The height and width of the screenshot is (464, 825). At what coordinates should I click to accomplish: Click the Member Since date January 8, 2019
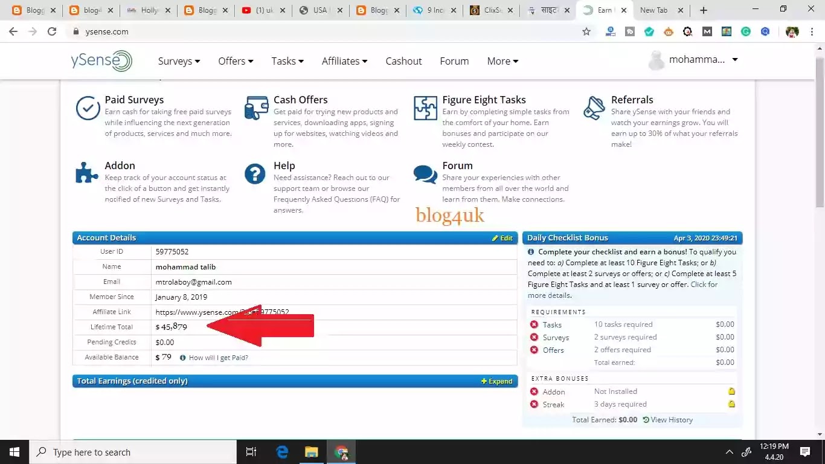click(x=181, y=297)
